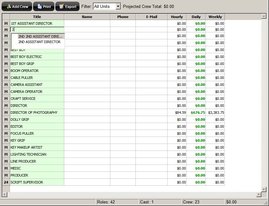Select 2ND 2ND ASSISTANT DIRE... suggestion
This screenshot has width=269, height=206.
click(x=40, y=36)
